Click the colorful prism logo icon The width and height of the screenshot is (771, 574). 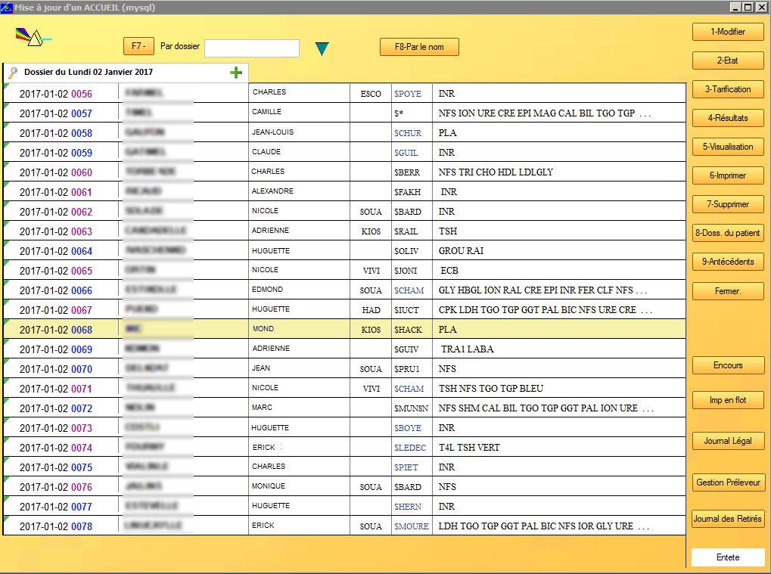tap(30, 37)
